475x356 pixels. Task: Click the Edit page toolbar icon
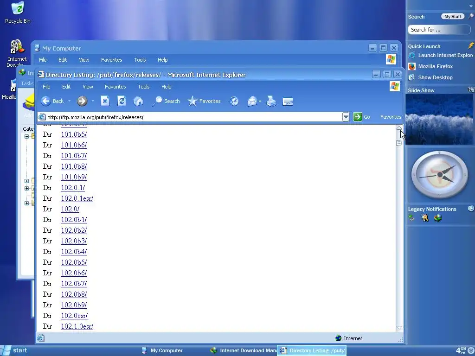coord(288,102)
